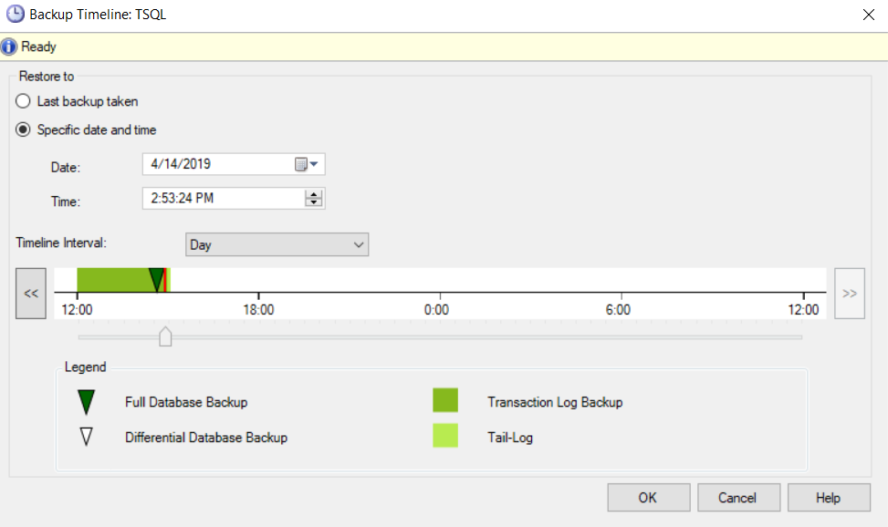Click the timeline position slider thumb
This screenshot has width=888, height=527.
point(165,336)
